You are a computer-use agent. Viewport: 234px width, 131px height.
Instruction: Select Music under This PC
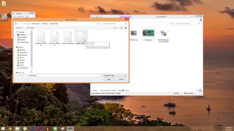(x=22, y=57)
